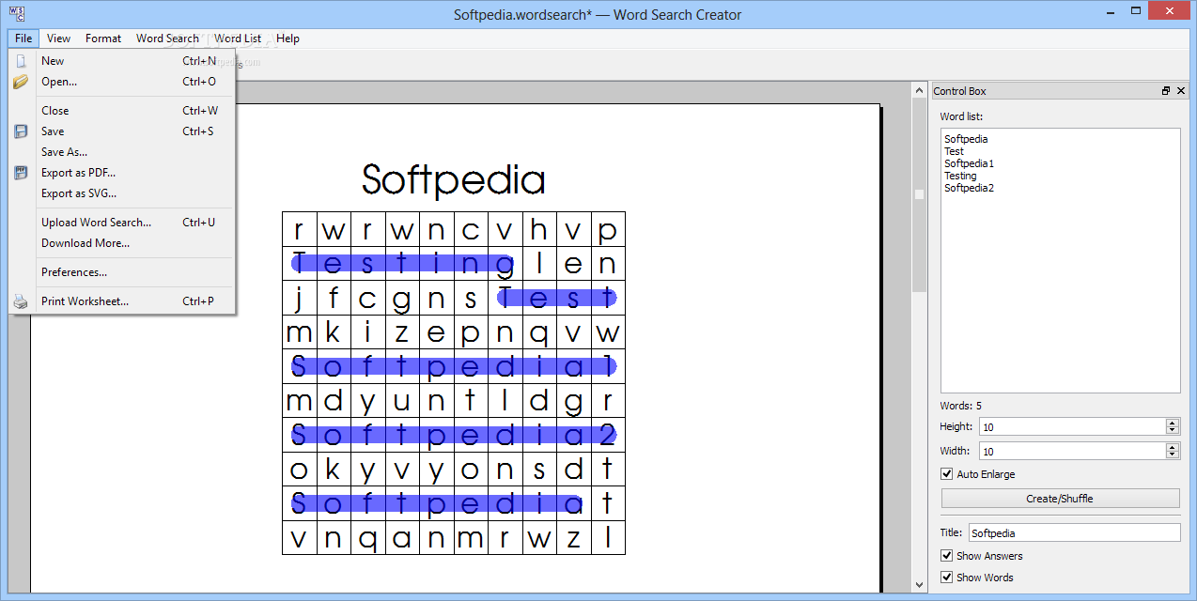This screenshot has width=1197, height=601.
Task: Toggle the Show Words checkbox
Action: (x=947, y=578)
